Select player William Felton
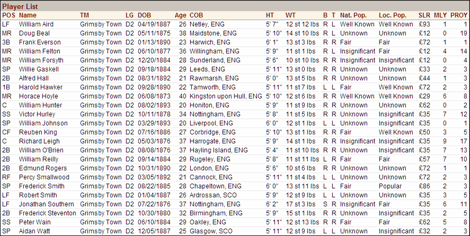The height and width of the screenshot is (236, 470). pos(39,51)
